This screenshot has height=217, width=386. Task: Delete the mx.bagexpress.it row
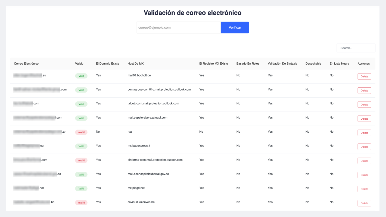(364, 147)
